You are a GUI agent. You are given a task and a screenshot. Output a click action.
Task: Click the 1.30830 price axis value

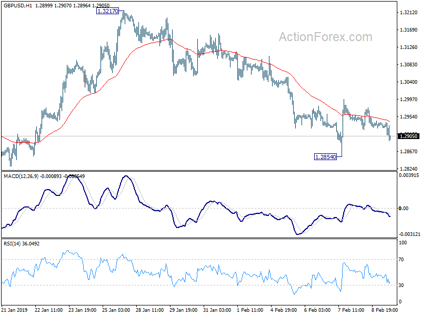(409, 64)
